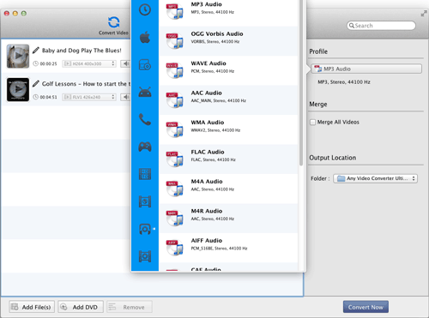The width and height of the screenshot is (429, 318).
Task: Open the Recent profiles category clock icon
Action: coord(145,9)
